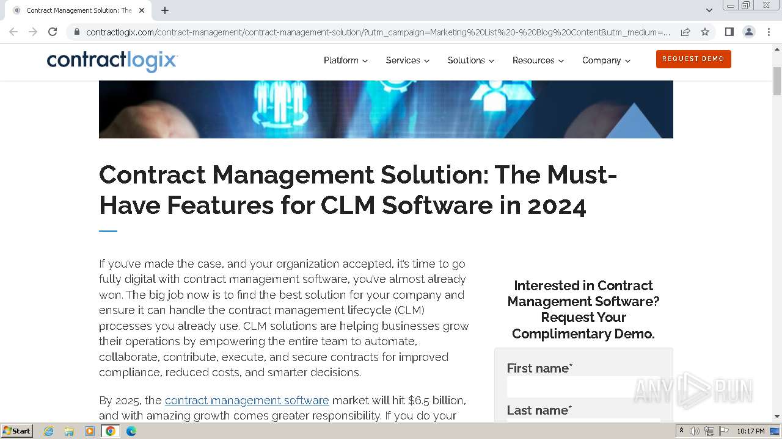The width and height of the screenshot is (782, 439).
Task: Expand the Platform menu
Action: click(346, 60)
